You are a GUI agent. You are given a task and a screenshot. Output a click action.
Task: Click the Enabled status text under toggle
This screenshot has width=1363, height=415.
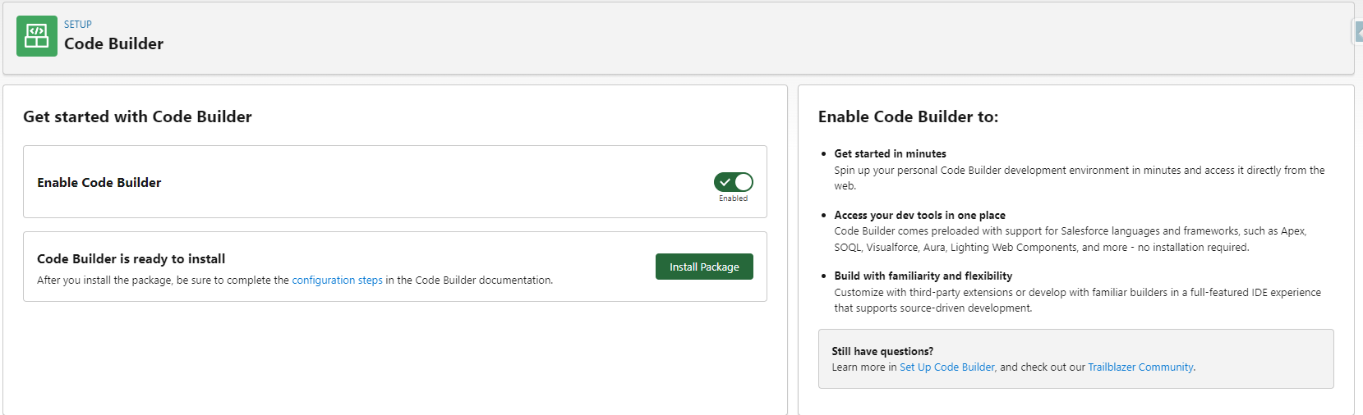[x=733, y=198]
